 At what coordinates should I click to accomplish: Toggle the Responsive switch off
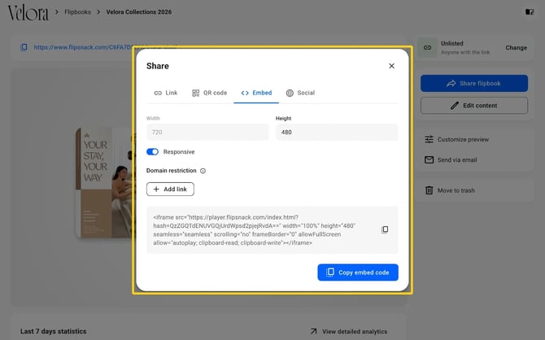click(x=152, y=152)
